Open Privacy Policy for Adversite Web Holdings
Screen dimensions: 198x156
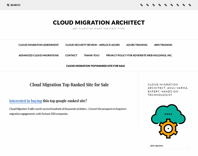click(x=139, y=55)
